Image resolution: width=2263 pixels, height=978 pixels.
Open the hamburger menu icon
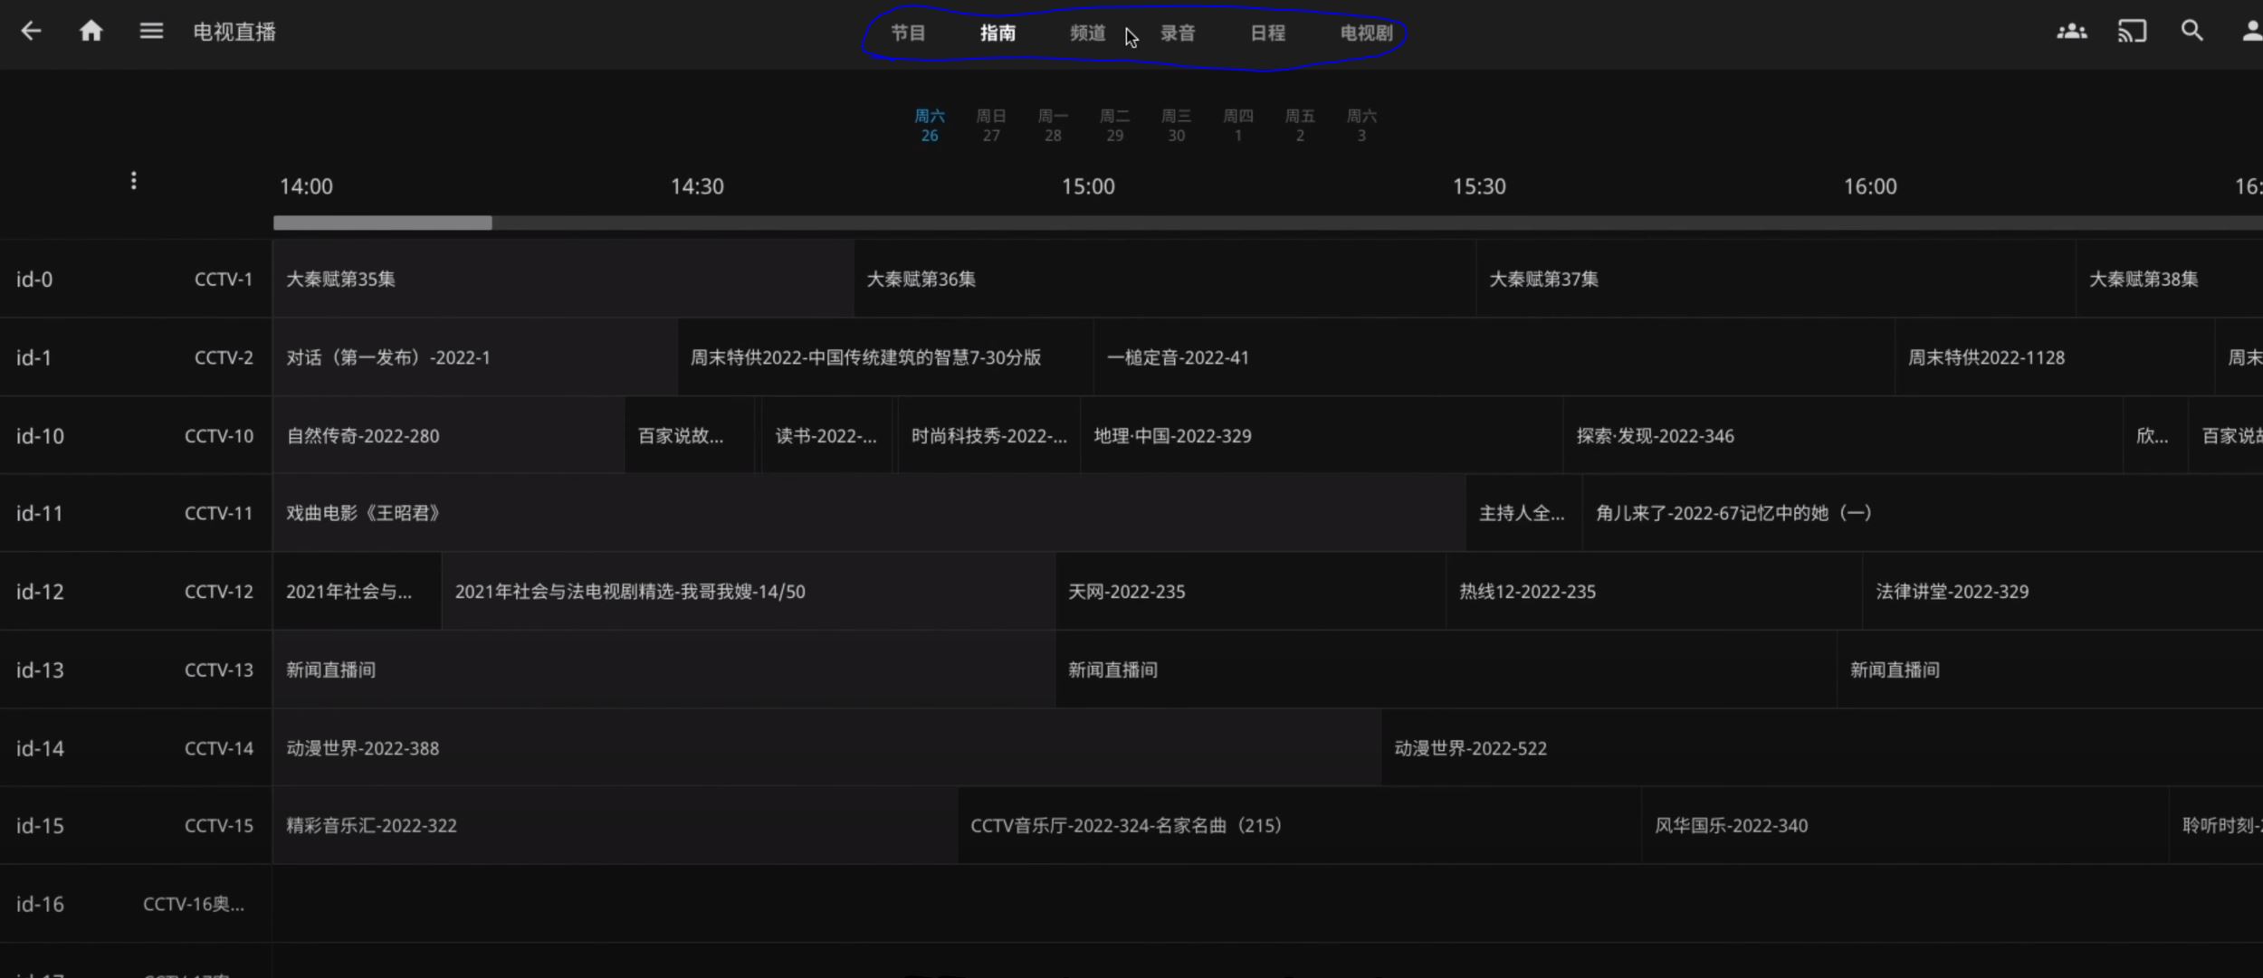(x=151, y=32)
